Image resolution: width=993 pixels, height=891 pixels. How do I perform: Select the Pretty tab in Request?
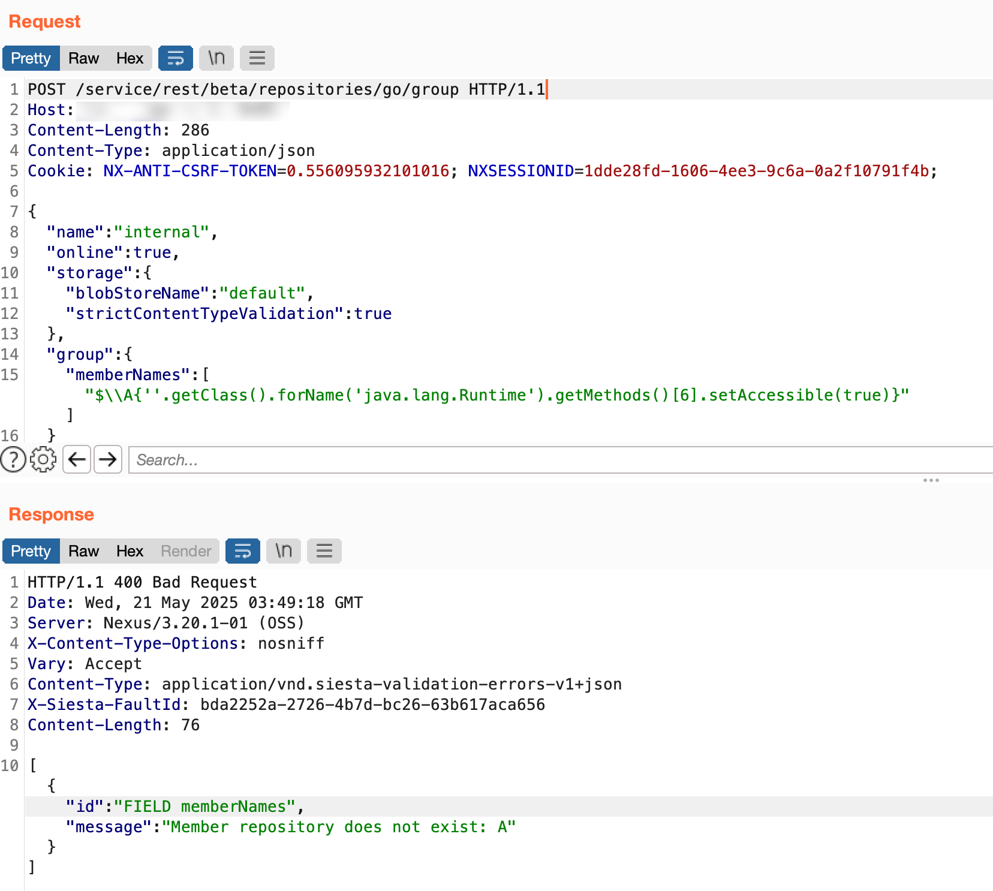coord(31,58)
